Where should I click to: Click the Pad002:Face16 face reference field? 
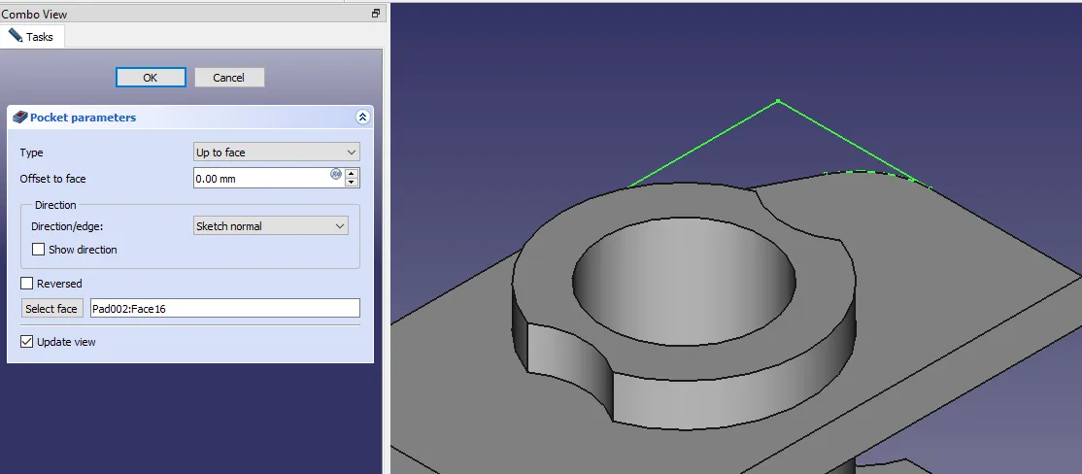point(224,309)
